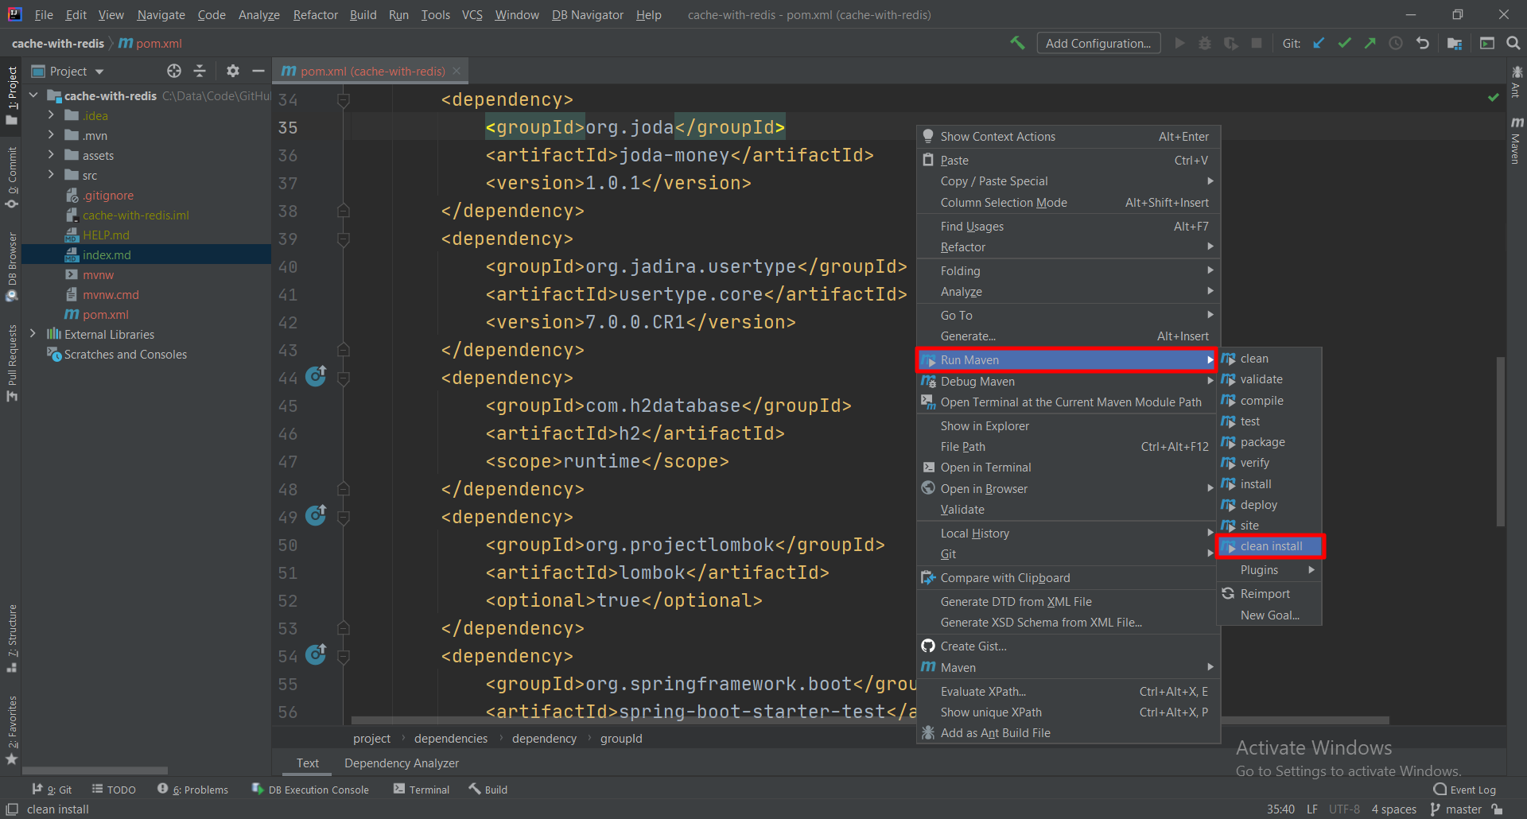1527x819 pixels.
Task: Open the Run/Debug layout icon in toolbar
Action: click(1487, 43)
